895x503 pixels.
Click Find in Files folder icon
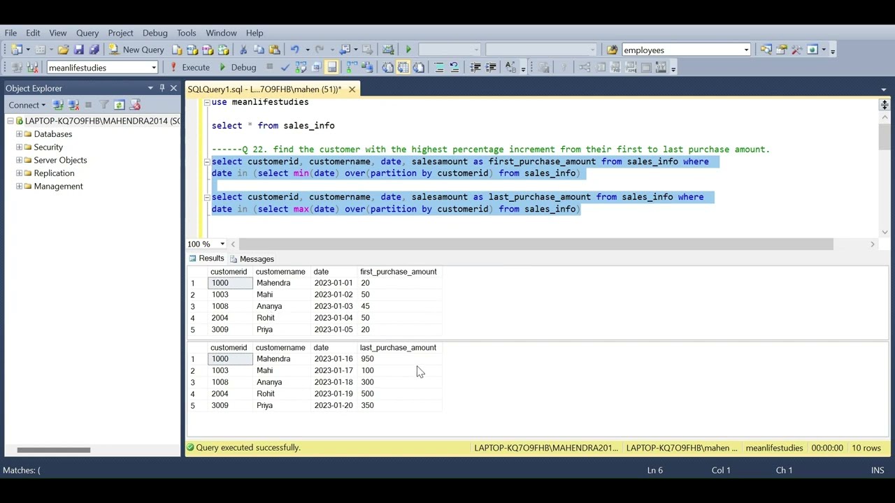click(x=612, y=50)
